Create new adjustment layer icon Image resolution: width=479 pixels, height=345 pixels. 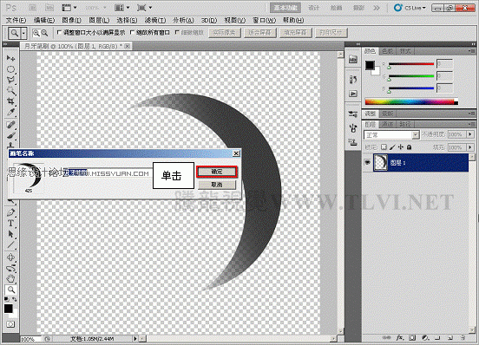pyautogui.click(x=425, y=337)
